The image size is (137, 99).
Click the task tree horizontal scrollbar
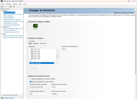click(10, 95)
